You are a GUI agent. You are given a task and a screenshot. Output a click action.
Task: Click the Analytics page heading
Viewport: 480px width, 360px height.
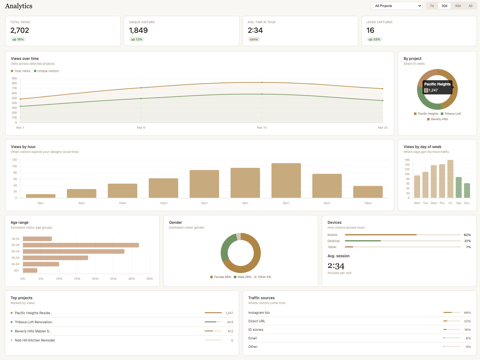pyautogui.click(x=19, y=6)
